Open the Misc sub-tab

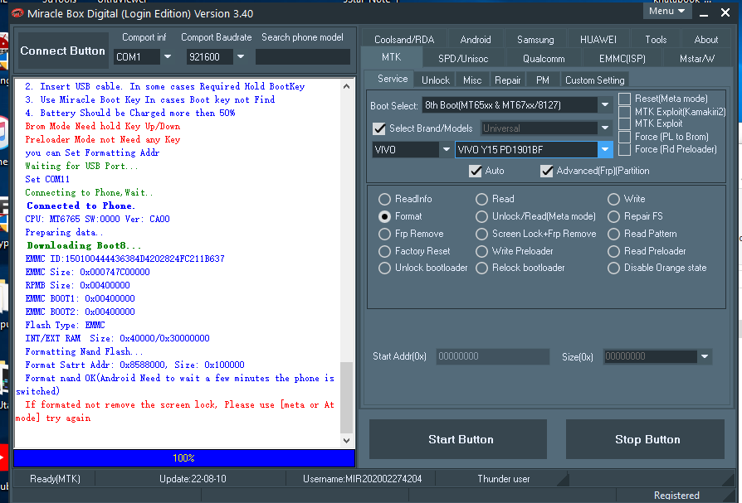click(472, 80)
